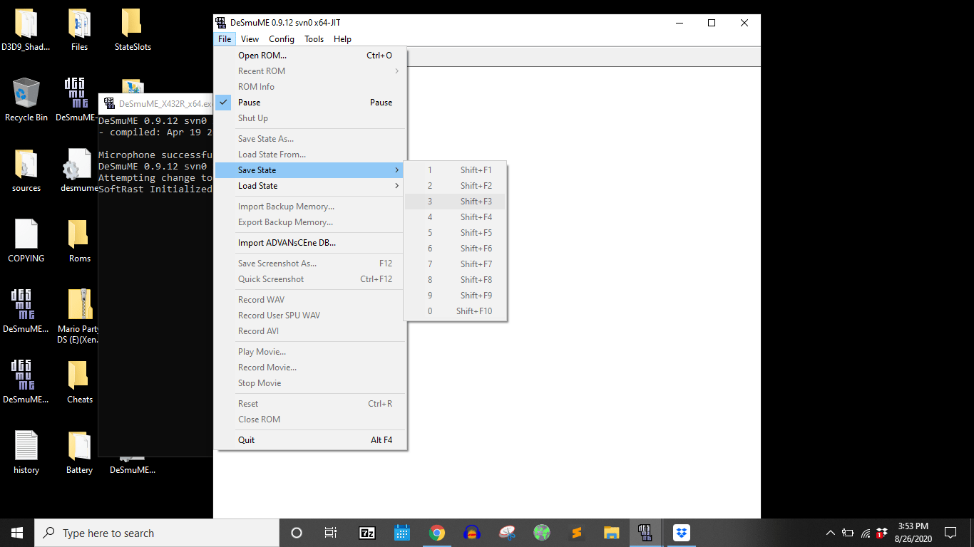Open the Help menu
The width and height of the screenshot is (974, 547).
pos(342,39)
